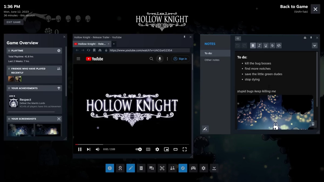The height and width of the screenshot is (182, 324).
Task: Apply strikethrough formatting in Notes
Action: 272,46
